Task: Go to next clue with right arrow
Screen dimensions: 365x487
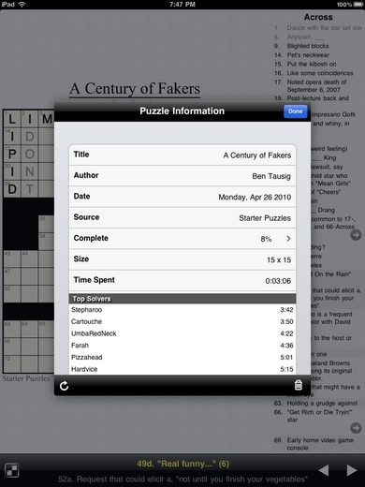Action: click(x=352, y=470)
